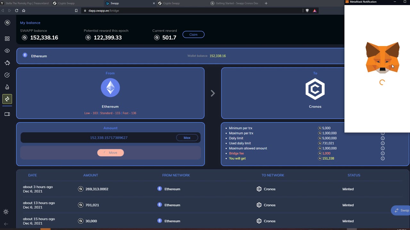Click info icon for Daily limit

click(382, 138)
